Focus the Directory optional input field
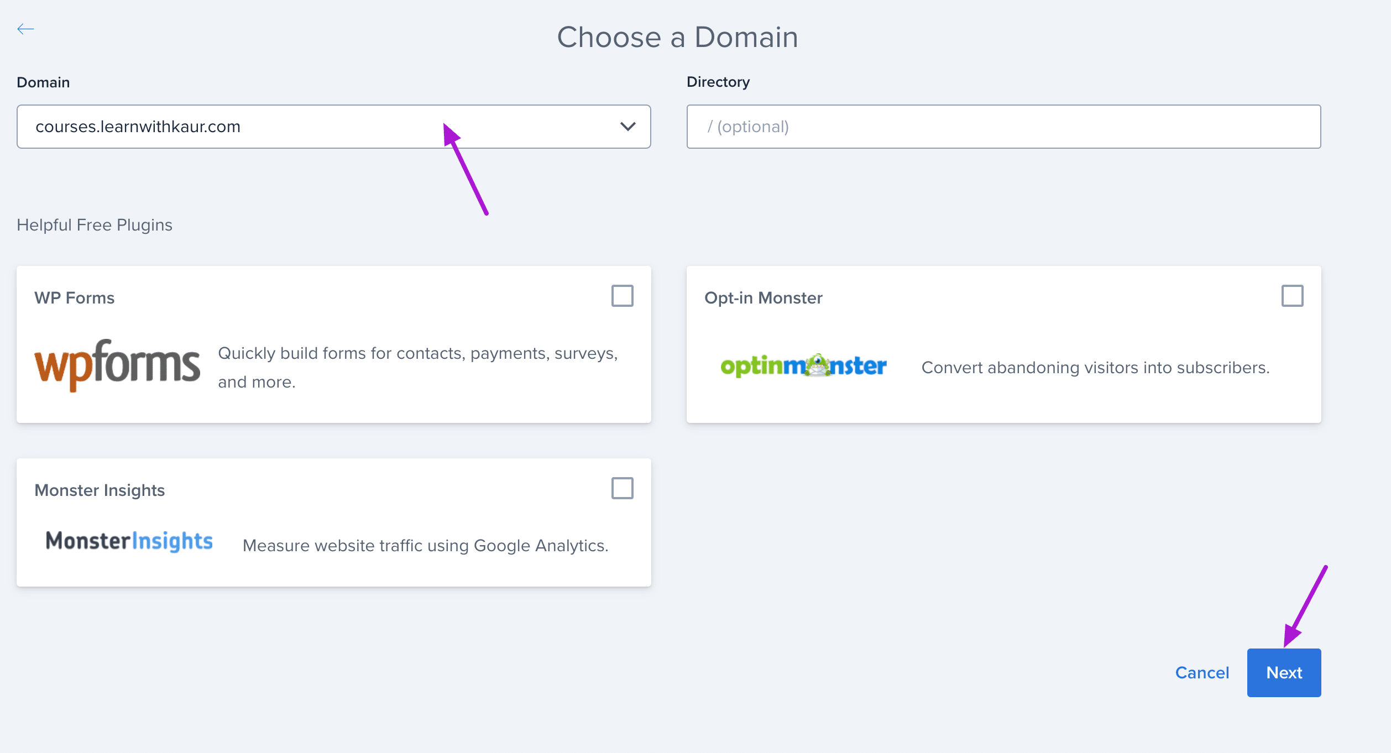1391x753 pixels. click(1003, 127)
